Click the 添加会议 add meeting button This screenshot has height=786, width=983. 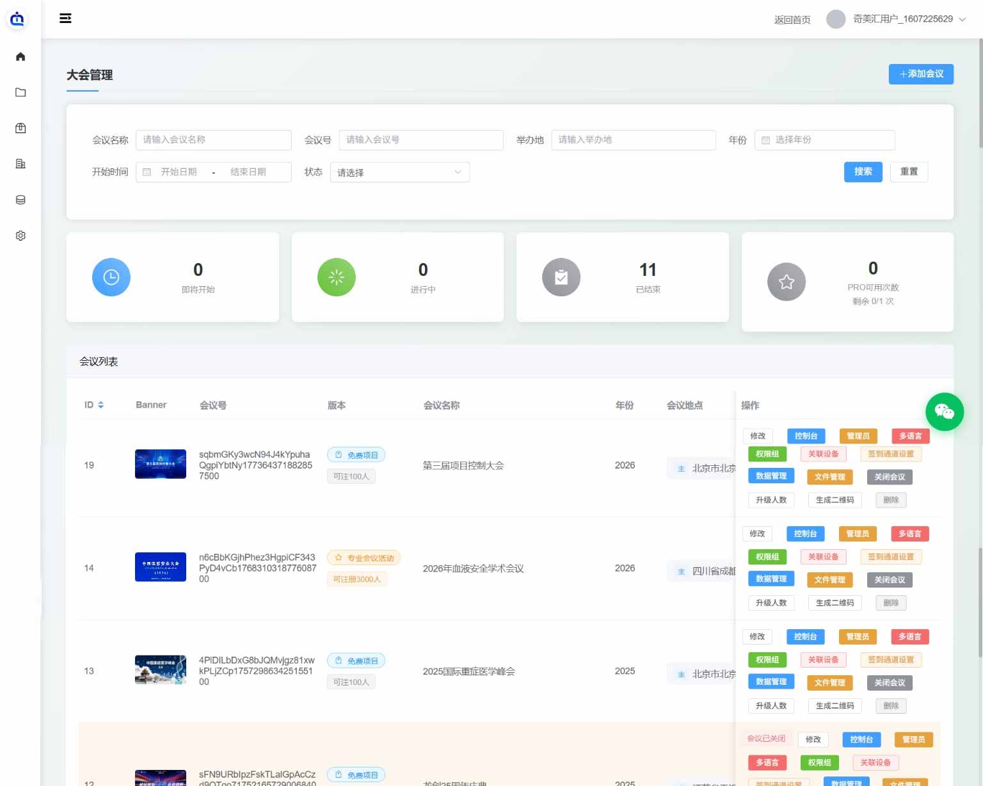point(921,74)
